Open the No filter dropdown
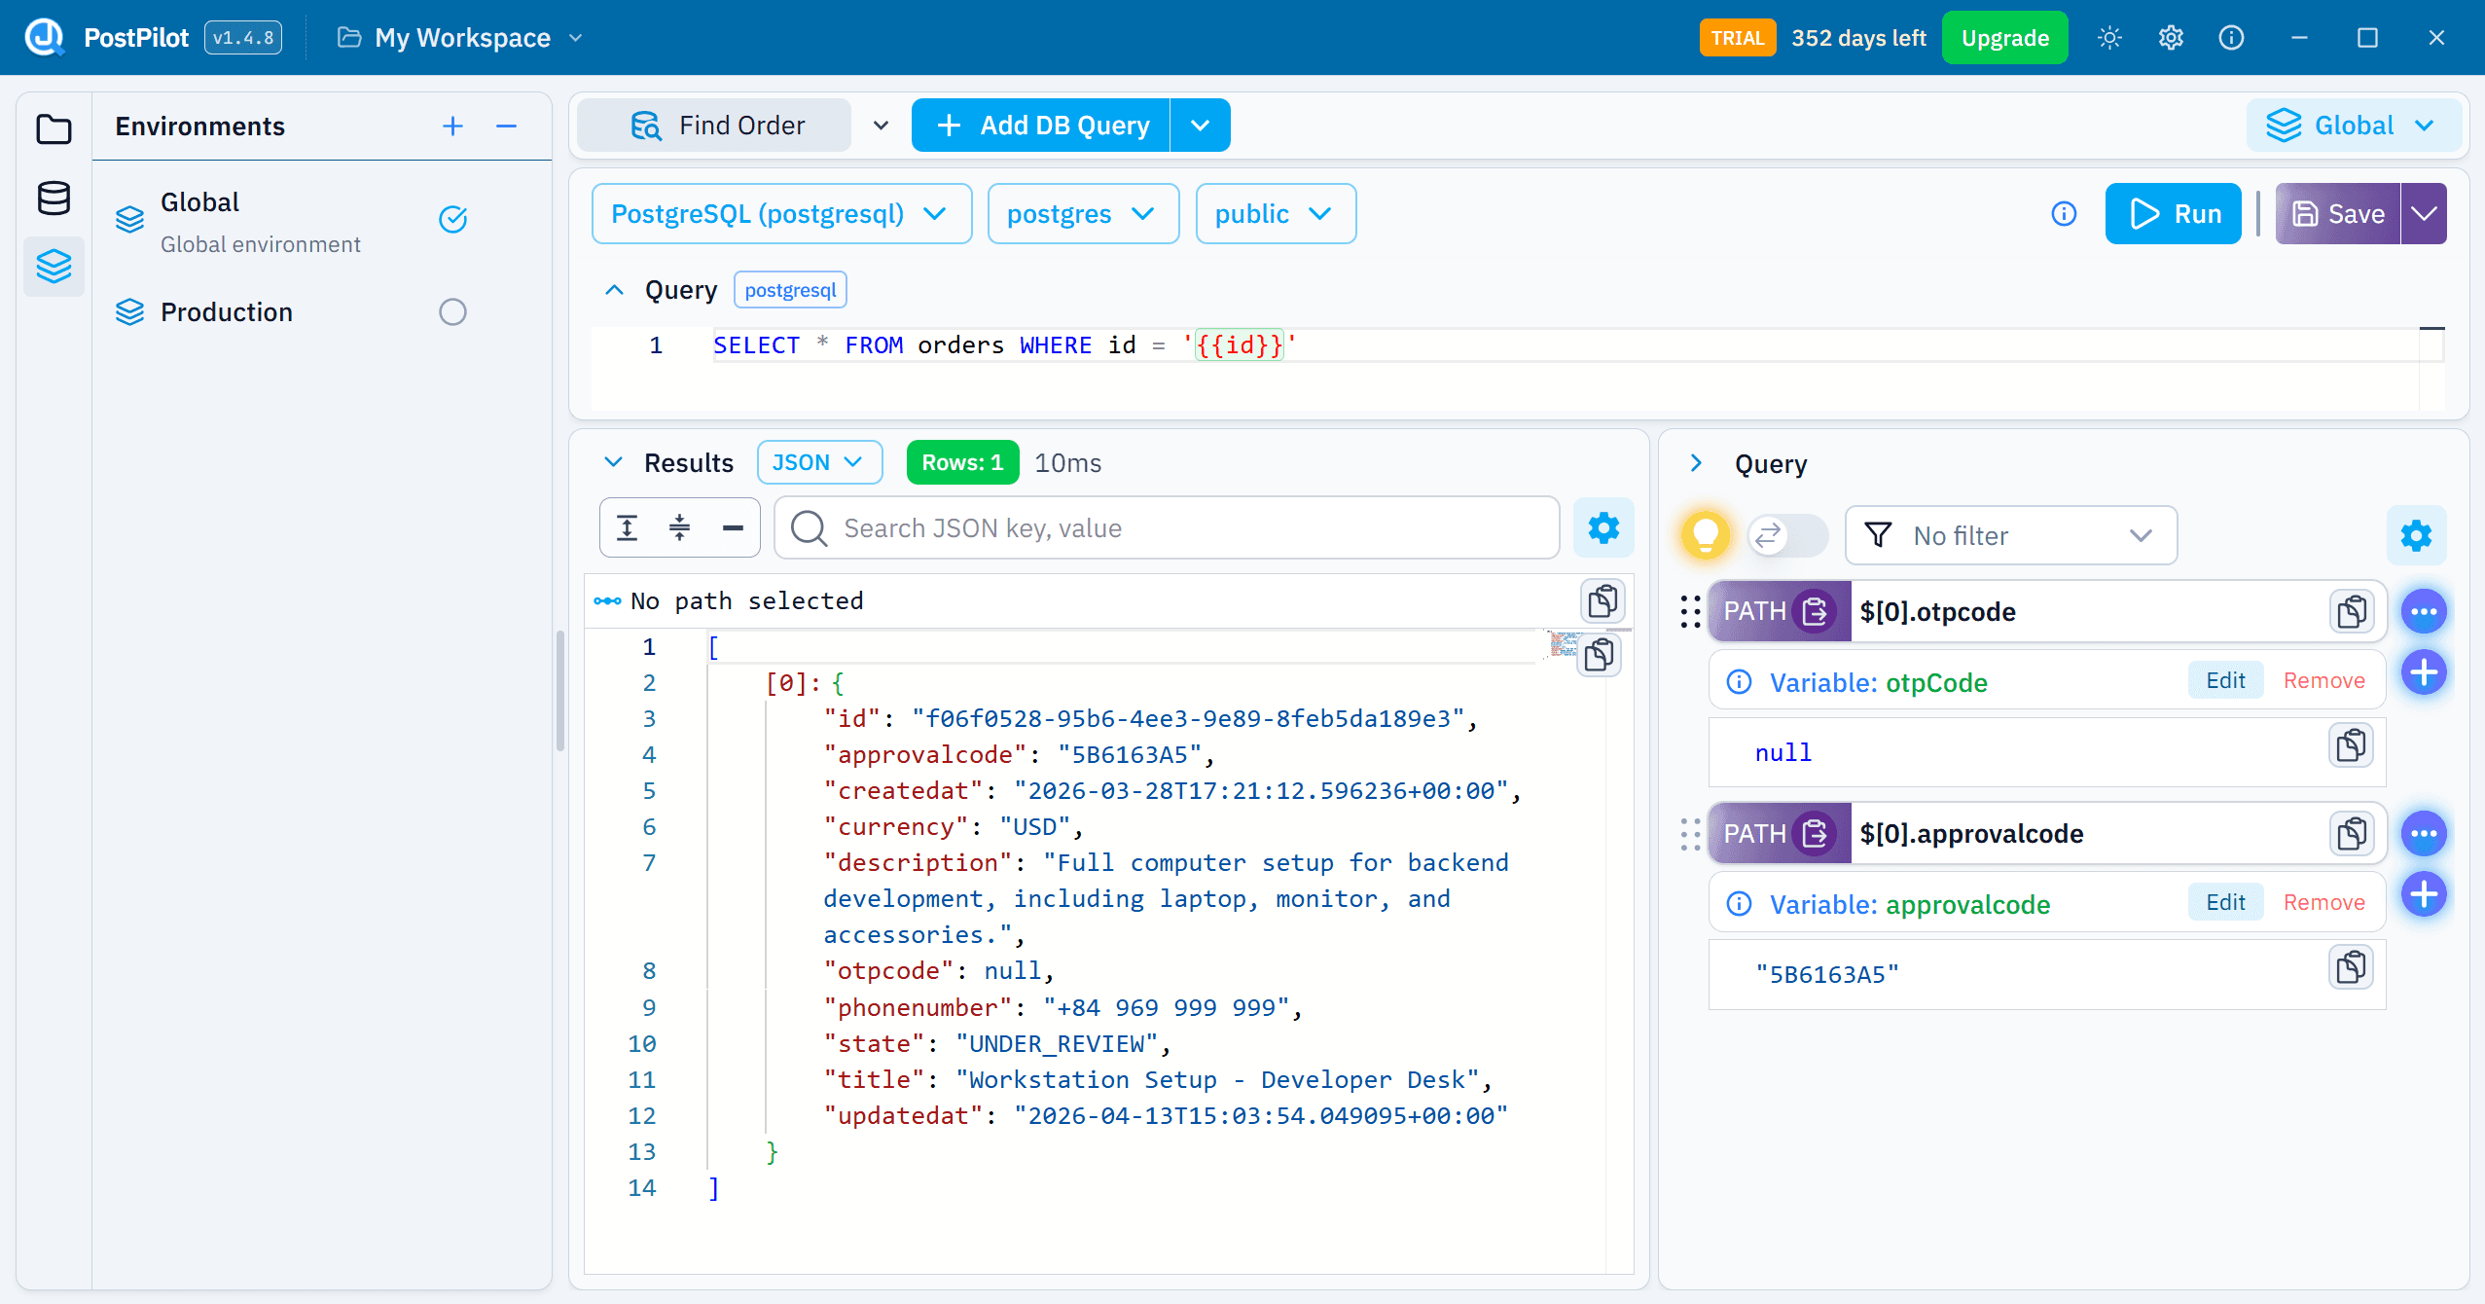Viewport: 2485px width, 1304px height. 2010,535
